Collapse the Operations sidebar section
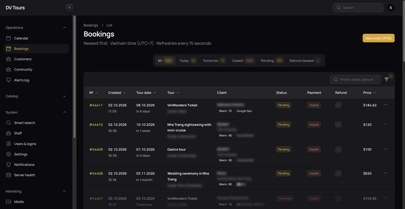This screenshot has width=405, height=209. coord(64,27)
